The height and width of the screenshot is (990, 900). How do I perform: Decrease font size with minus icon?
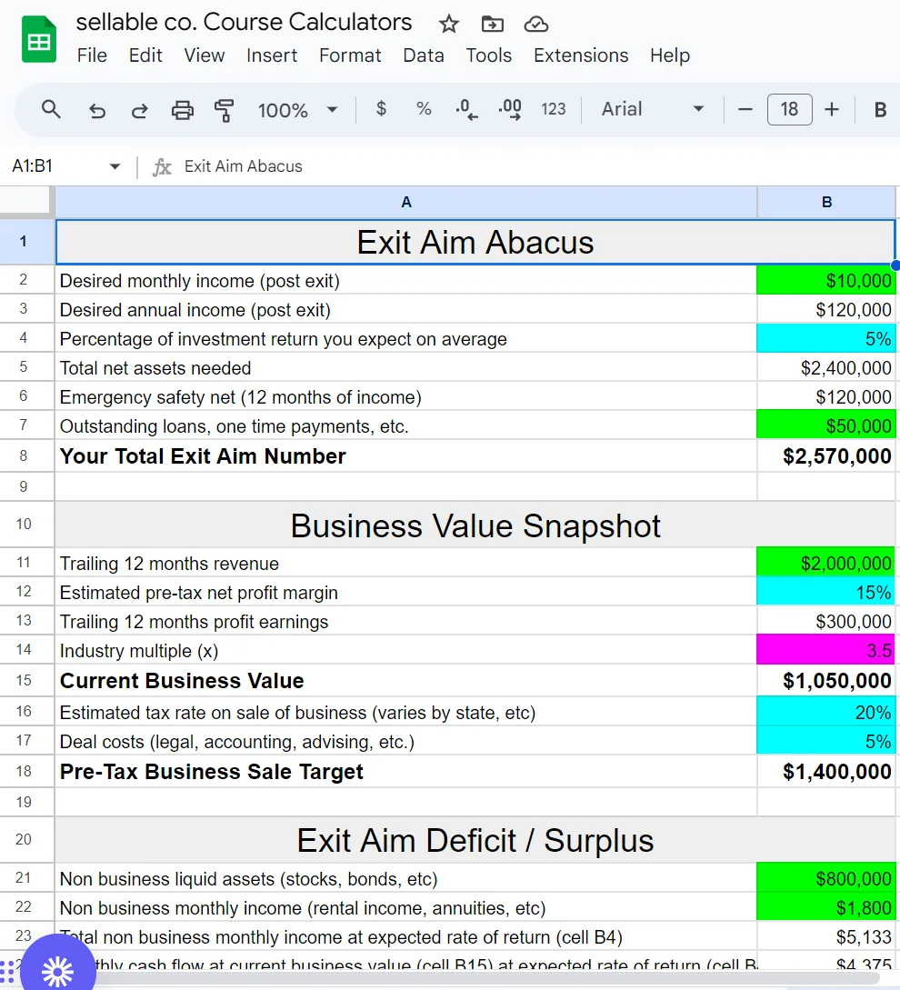pyautogui.click(x=745, y=109)
